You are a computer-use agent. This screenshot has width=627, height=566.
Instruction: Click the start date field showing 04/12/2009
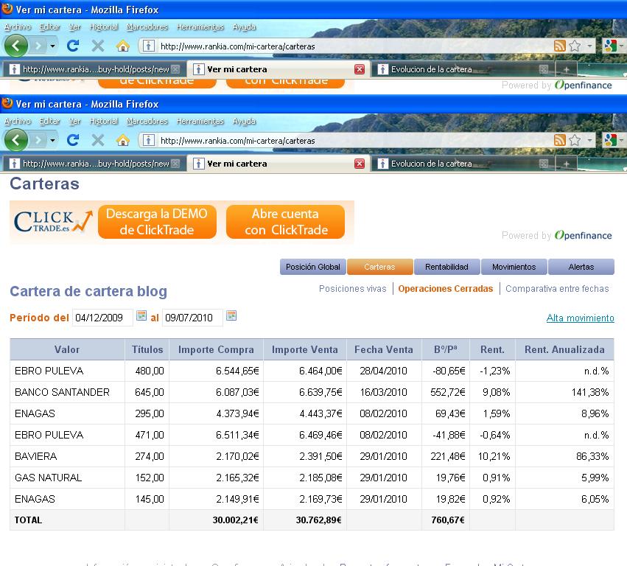point(102,318)
